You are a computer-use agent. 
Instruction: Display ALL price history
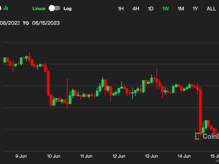pyautogui.click(x=211, y=8)
